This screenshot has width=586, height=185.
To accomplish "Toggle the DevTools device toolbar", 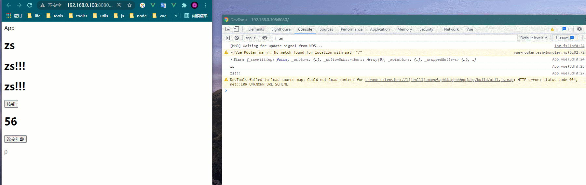I will pyautogui.click(x=236, y=29).
